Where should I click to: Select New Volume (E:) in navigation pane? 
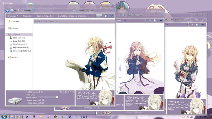point(20,44)
